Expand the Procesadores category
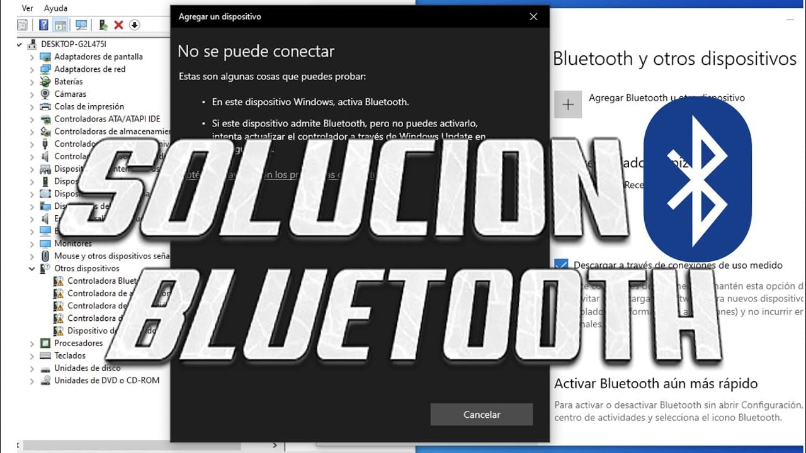806x453 pixels. [x=32, y=344]
